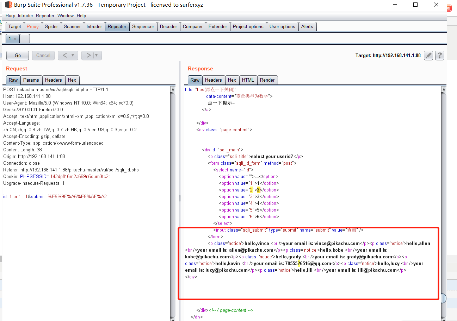
Task: Open the User options tab
Action: (x=282, y=26)
